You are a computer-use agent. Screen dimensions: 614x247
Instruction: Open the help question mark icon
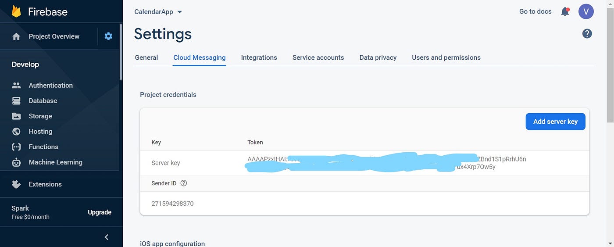587,33
